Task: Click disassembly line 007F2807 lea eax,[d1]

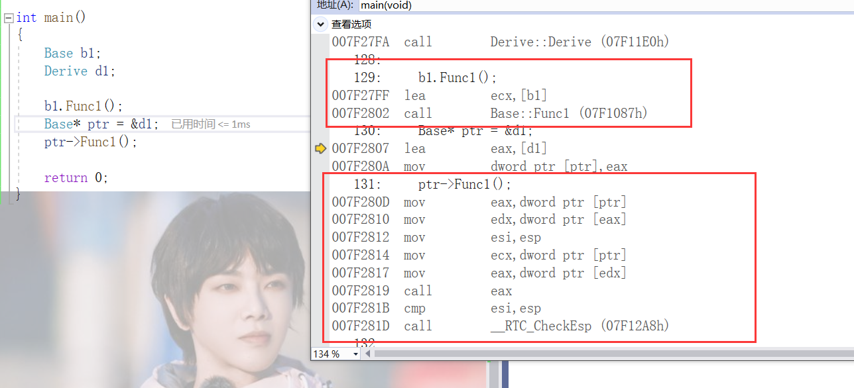Action: tap(440, 148)
